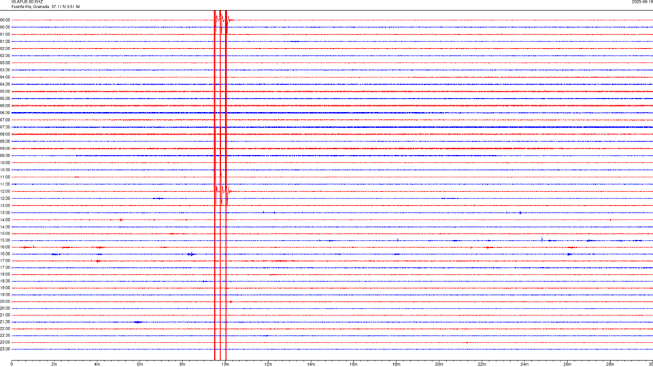
Task: Click the 13:30 hour label
Action: (x=5, y=213)
